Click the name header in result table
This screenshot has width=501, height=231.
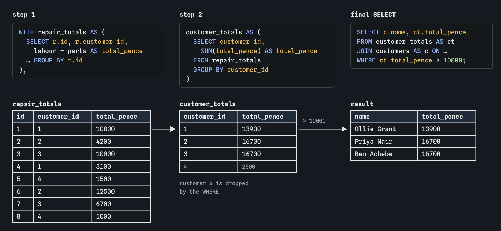click(384, 117)
